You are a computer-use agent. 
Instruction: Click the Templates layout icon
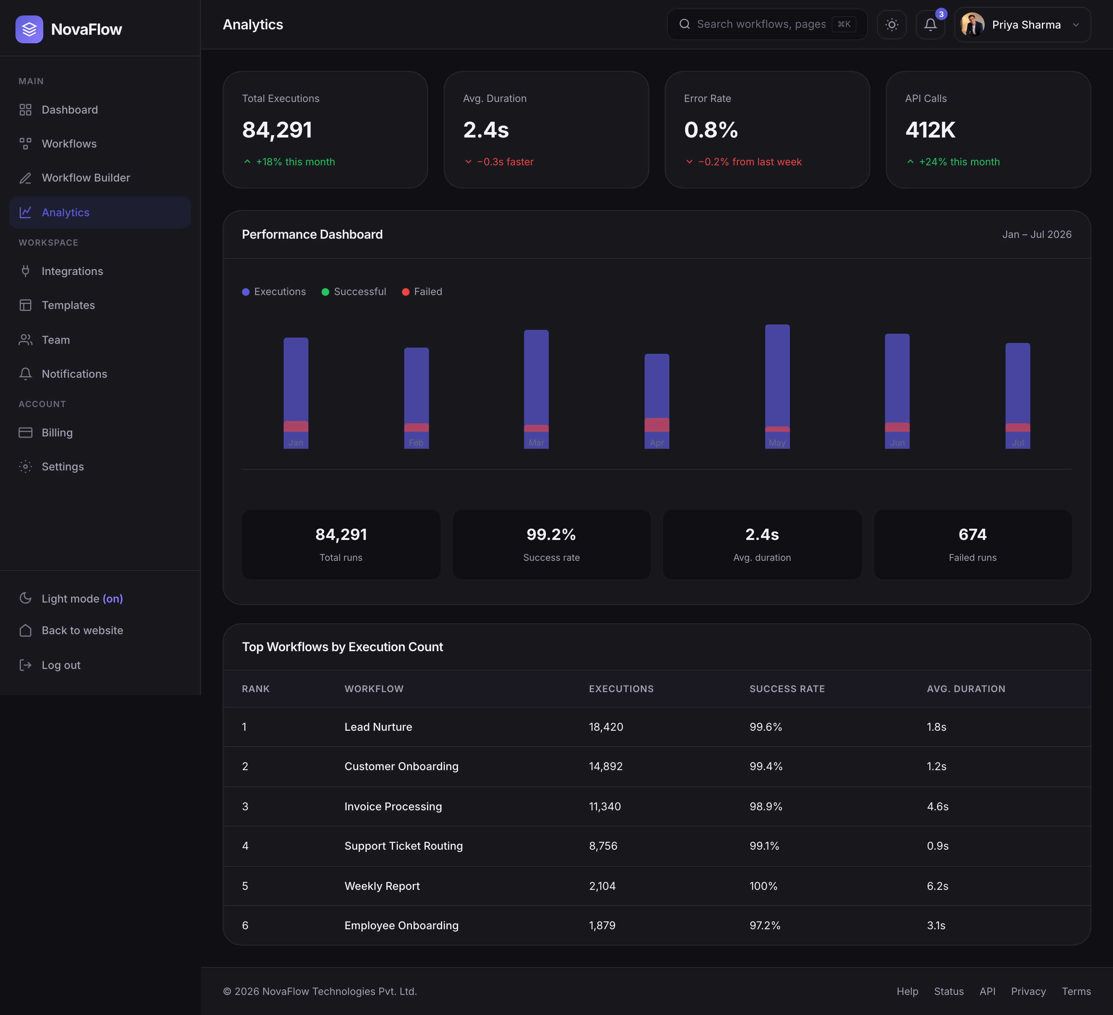pyautogui.click(x=26, y=305)
